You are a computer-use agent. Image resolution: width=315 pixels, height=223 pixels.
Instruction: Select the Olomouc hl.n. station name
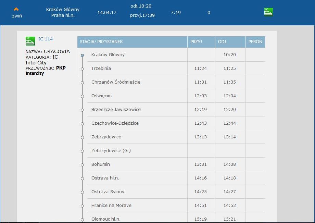106,219
